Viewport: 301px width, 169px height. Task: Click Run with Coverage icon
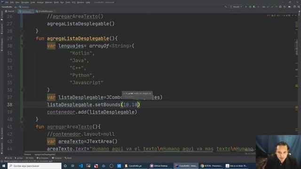point(254,7)
